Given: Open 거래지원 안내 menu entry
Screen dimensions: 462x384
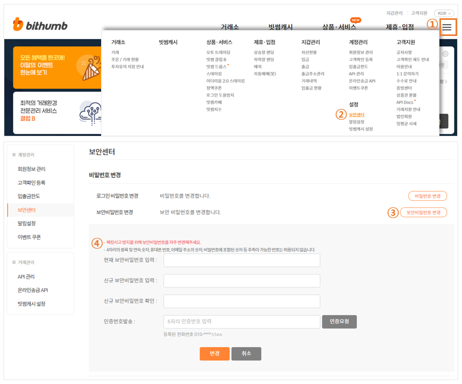Looking at the screenshot, I should [408, 109].
